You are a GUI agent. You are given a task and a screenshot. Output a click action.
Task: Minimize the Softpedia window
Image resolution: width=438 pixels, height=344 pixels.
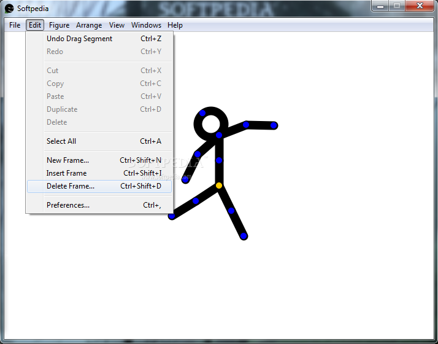pos(380,6)
